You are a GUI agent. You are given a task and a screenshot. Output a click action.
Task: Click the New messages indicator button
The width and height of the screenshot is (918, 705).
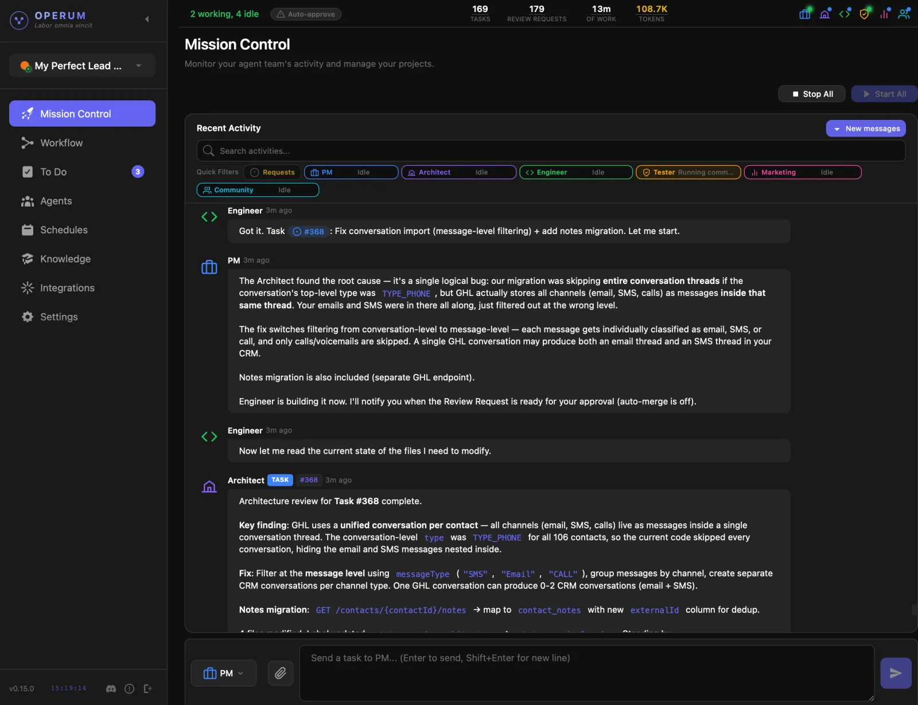(866, 128)
